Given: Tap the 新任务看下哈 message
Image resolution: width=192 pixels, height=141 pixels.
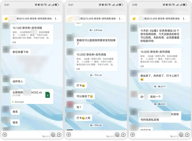Looking at the screenshot, I should click(20, 52).
